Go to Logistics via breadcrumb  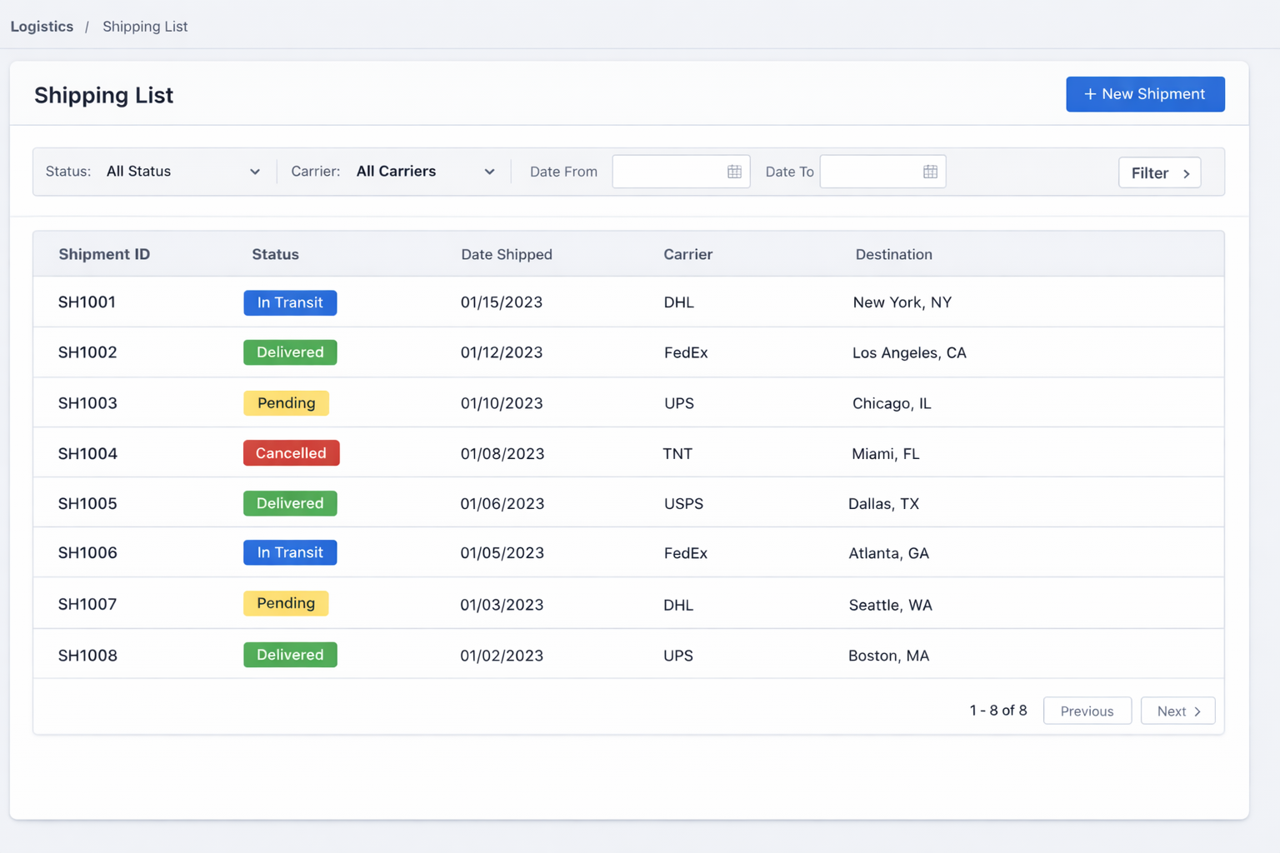tap(42, 27)
